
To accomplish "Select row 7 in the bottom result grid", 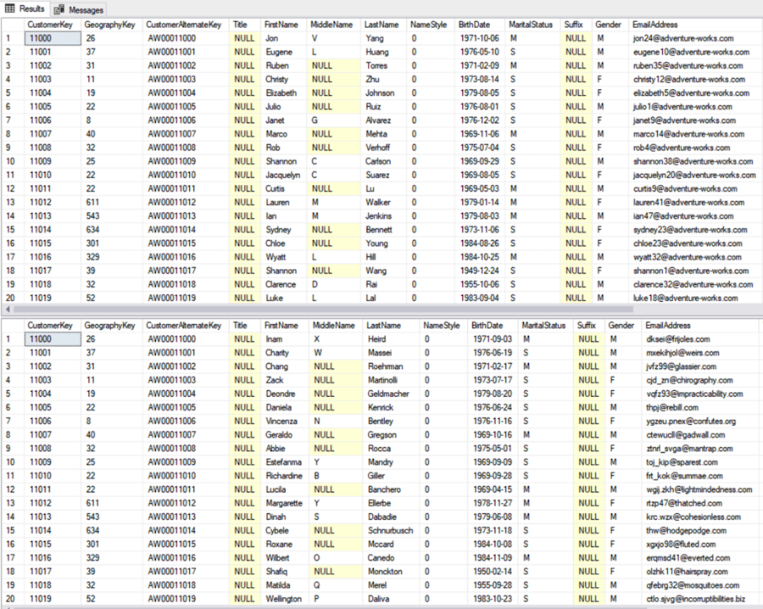I will click(x=7, y=421).
